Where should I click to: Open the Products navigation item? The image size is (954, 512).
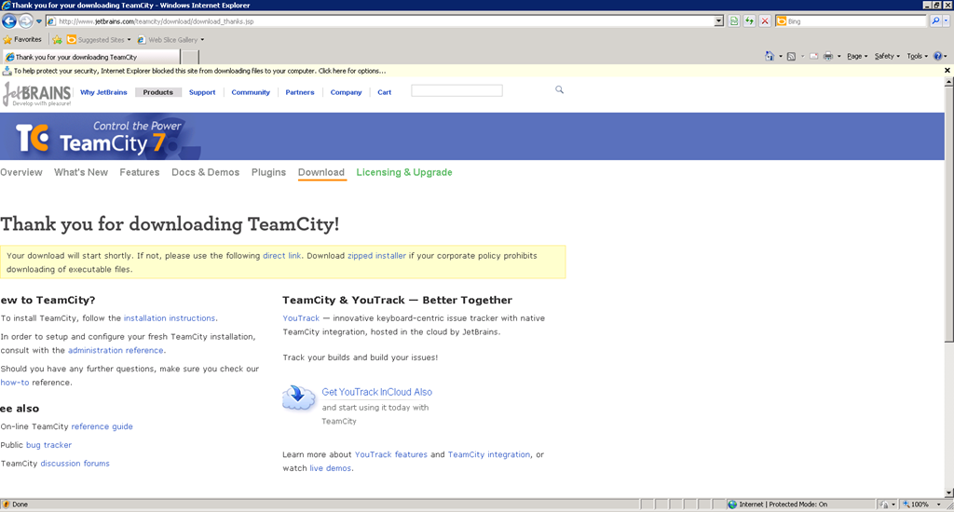[x=157, y=92]
